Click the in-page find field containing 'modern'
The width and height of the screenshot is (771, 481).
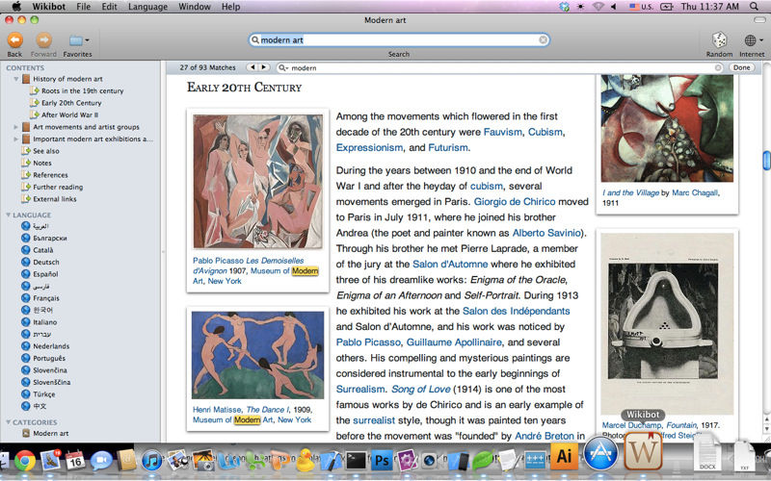pos(499,67)
